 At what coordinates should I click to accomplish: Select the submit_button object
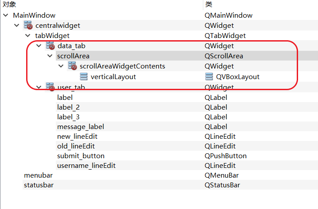coord(81,156)
